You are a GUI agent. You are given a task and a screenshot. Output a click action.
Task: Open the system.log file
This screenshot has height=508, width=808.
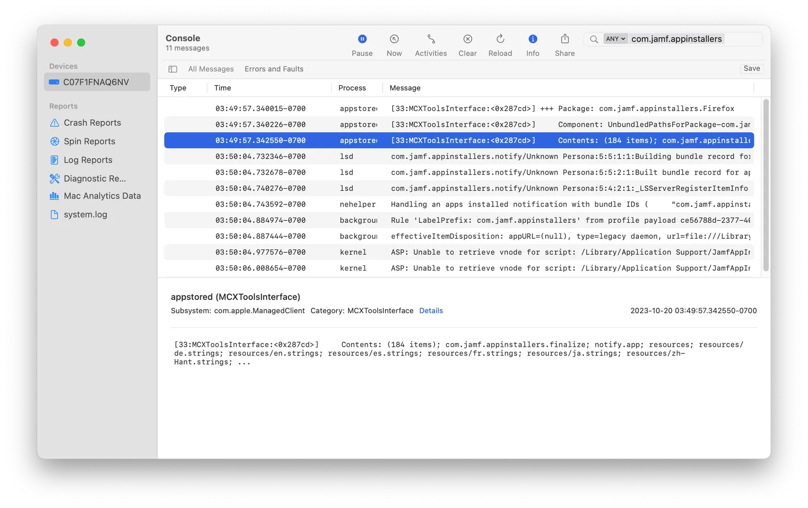[84, 214]
